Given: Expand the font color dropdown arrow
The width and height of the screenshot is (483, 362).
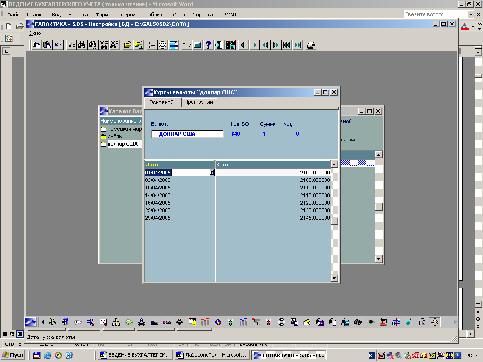Looking at the screenshot, I should [473, 26].
